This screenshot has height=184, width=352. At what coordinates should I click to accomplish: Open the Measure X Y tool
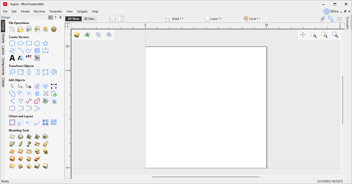pos(54,86)
